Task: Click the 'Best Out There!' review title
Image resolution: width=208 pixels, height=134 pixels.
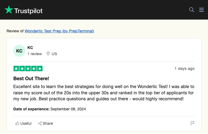Action: (31, 79)
